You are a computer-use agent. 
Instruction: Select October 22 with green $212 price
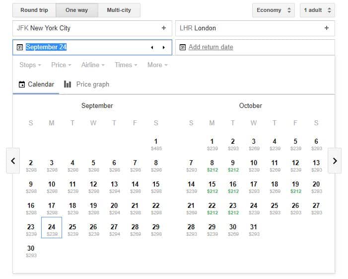click(212, 208)
